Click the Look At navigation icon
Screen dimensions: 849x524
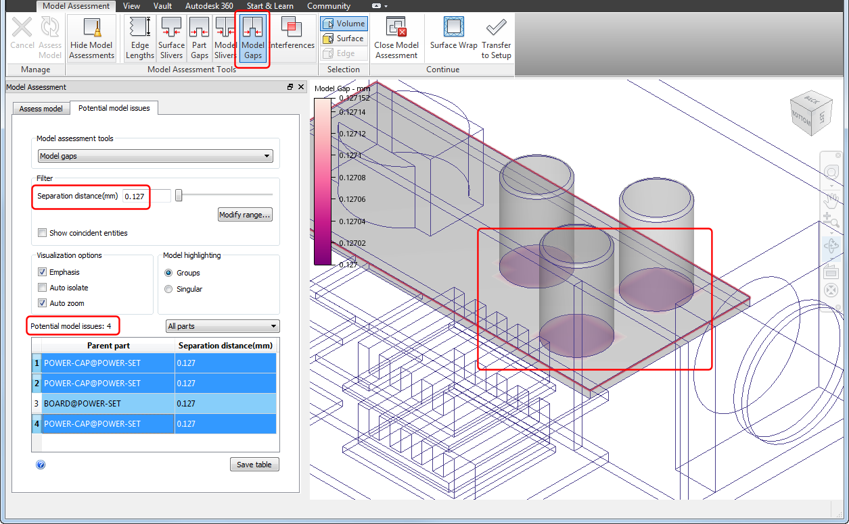[x=831, y=271]
